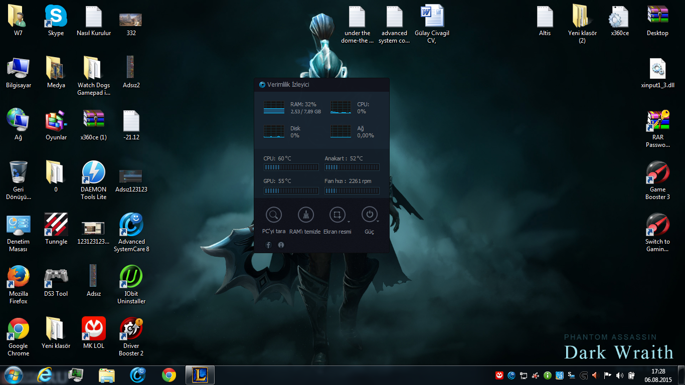This screenshot has height=385, width=685.
Task: Click the CPU usage graph
Action: [340, 107]
